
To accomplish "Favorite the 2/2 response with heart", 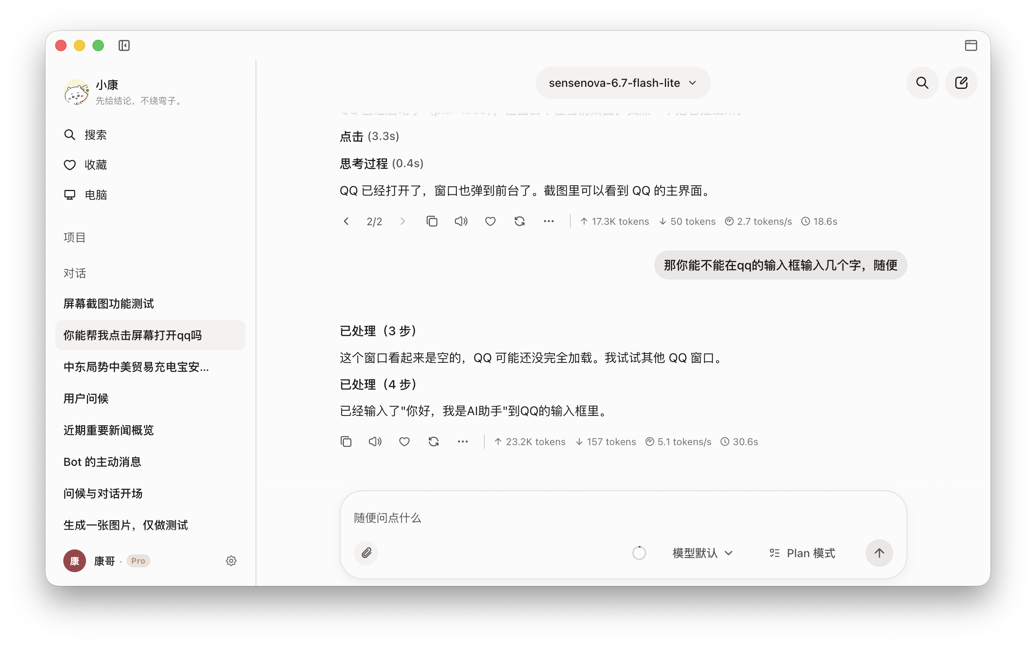I will [x=490, y=221].
